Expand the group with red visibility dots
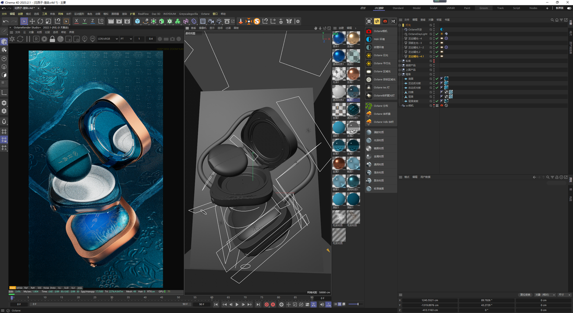Viewport: 573px width, 313px height. tap(401, 61)
